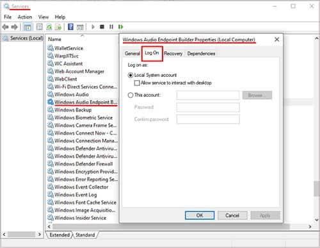This screenshot has height=248, width=320.
Task: Switch to the Recovery tab
Action: pyautogui.click(x=173, y=54)
